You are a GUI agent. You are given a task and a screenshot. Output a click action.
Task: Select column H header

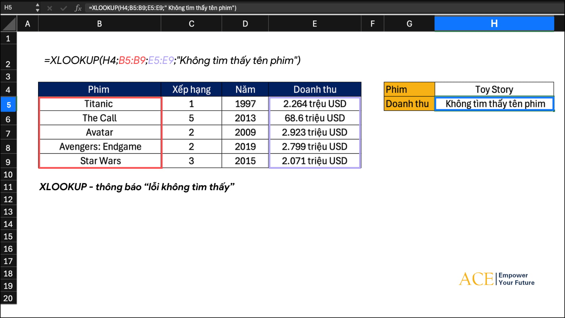[x=494, y=24]
